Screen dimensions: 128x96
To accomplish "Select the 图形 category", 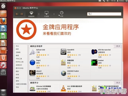I will click(x=17, y=71).
